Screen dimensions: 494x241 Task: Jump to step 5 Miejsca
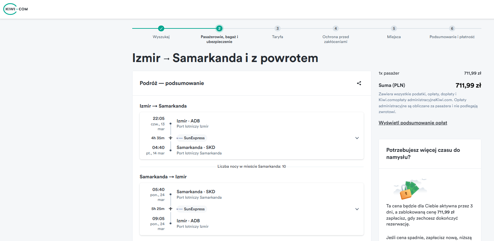pyautogui.click(x=394, y=28)
